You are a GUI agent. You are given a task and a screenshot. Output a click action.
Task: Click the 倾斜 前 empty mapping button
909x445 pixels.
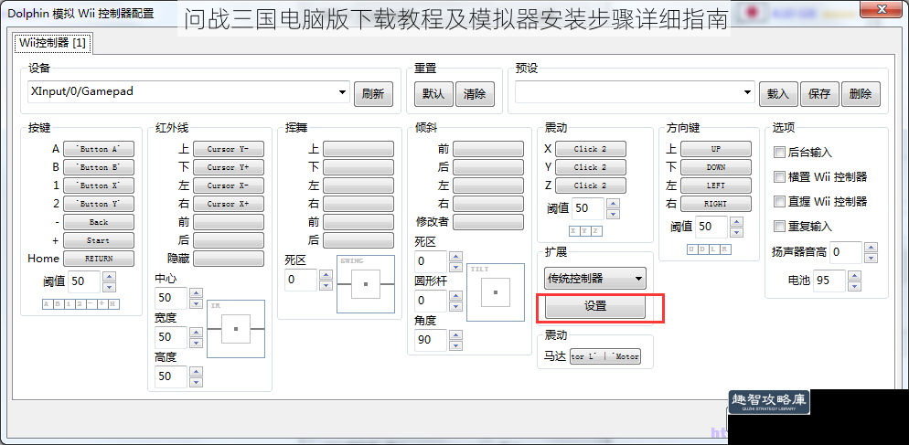click(x=488, y=149)
